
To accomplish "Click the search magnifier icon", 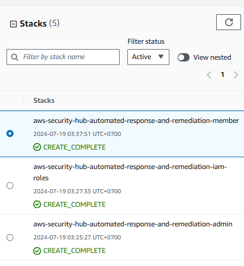I will [x=15, y=57].
